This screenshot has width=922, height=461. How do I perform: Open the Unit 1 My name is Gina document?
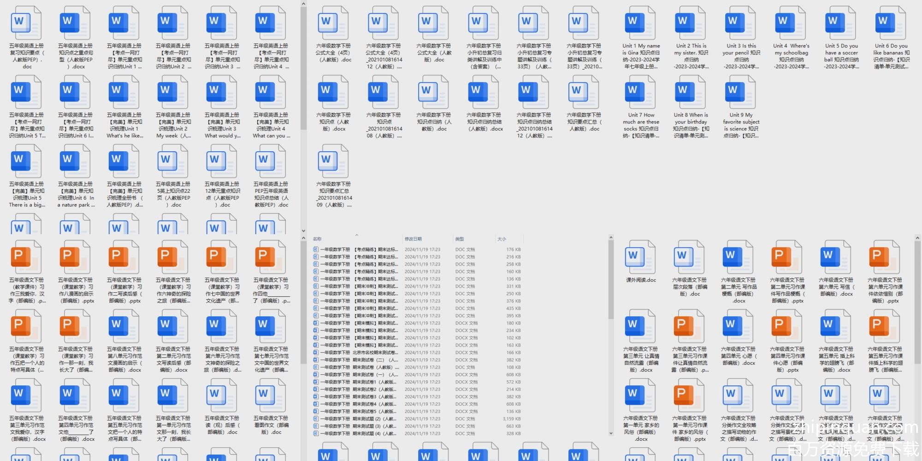(x=640, y=23)
